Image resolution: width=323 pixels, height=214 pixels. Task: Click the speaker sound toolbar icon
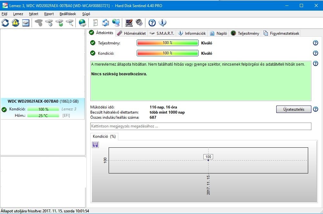tap(139, 23)
